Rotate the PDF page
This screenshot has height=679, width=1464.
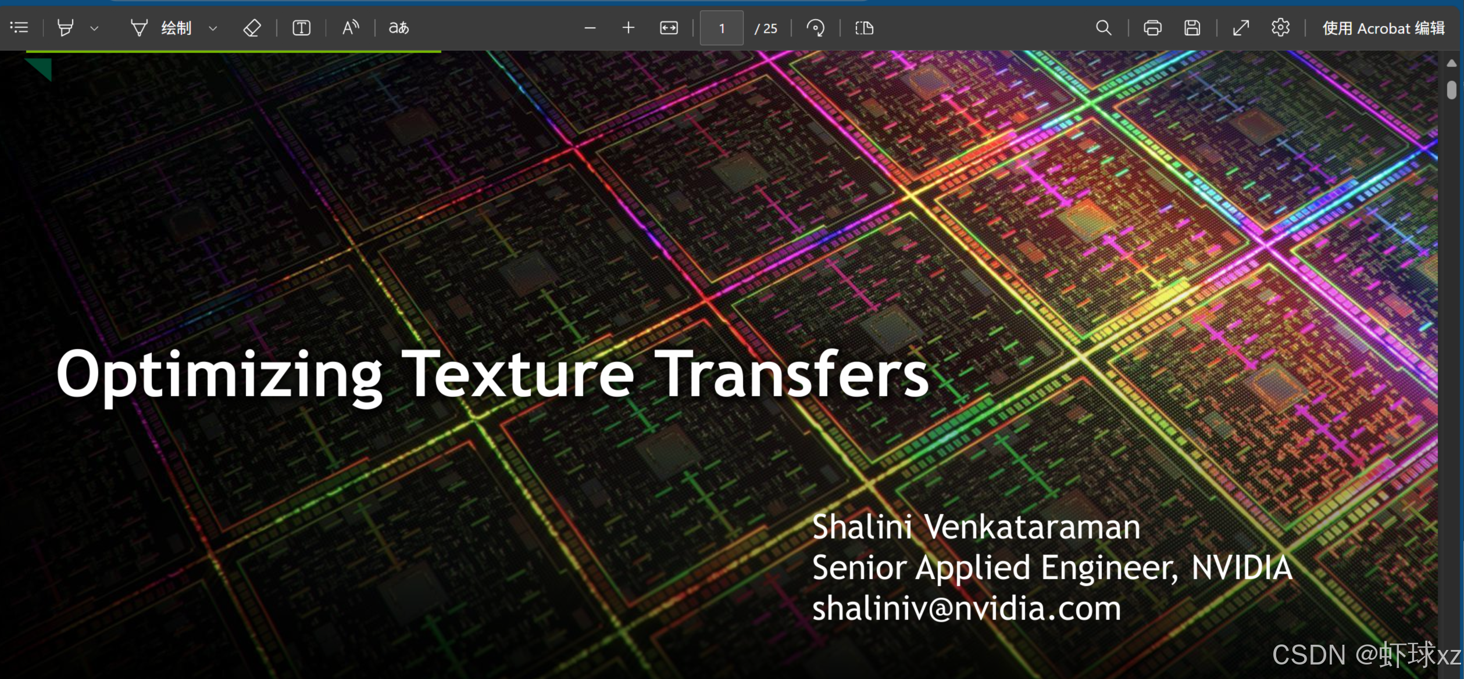815,28
